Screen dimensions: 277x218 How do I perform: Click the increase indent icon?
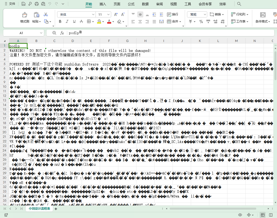(161, 15)
